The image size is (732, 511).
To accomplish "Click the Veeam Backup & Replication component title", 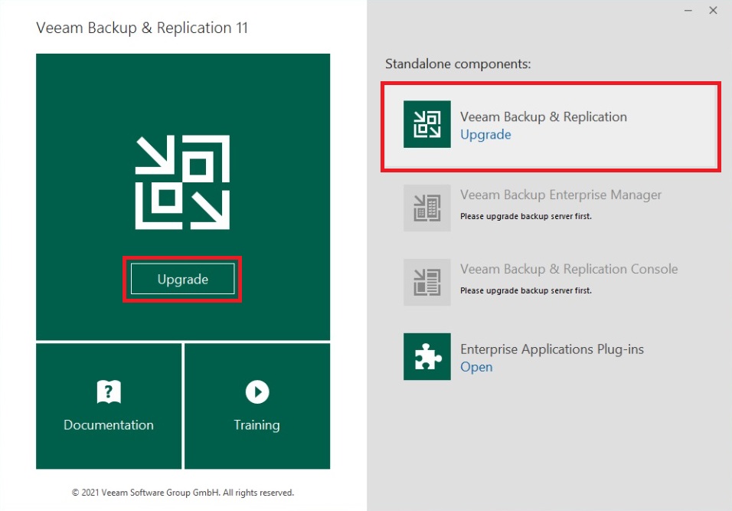I will pos(544,116).
